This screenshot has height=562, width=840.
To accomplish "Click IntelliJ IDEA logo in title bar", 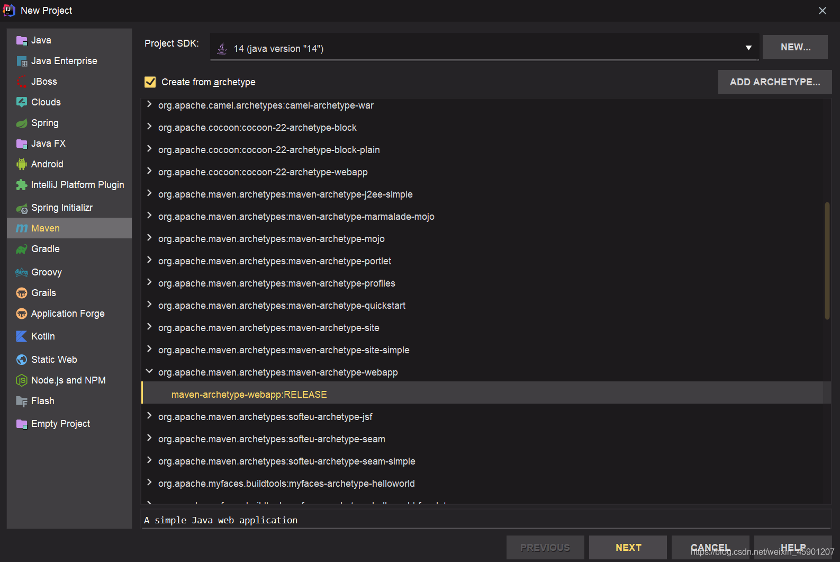I will click(x=9, y=10).
